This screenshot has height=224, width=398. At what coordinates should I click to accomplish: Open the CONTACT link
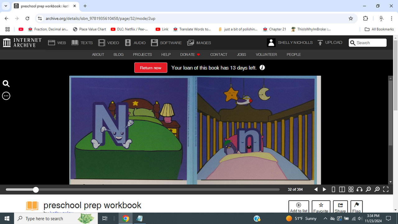[219, 55]
